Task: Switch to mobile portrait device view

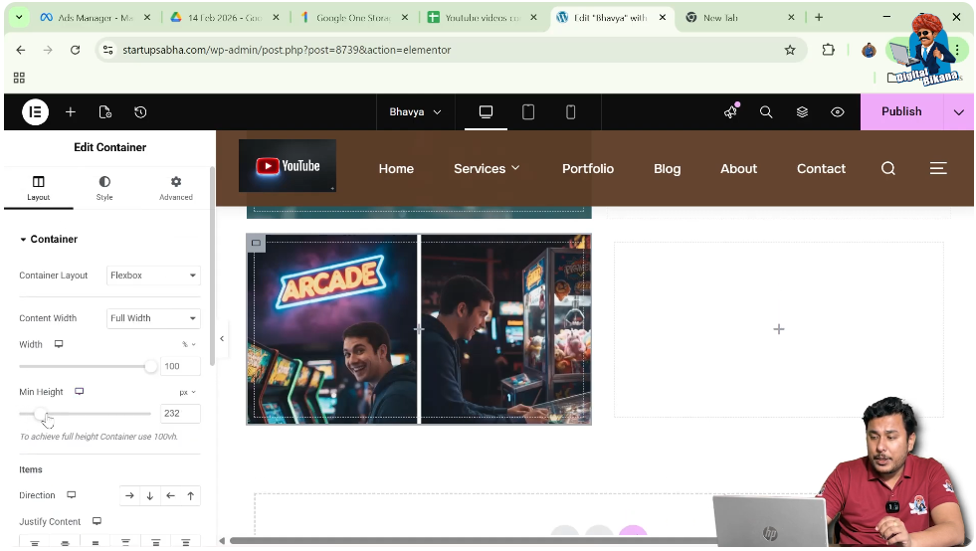Action: (570, 112)
